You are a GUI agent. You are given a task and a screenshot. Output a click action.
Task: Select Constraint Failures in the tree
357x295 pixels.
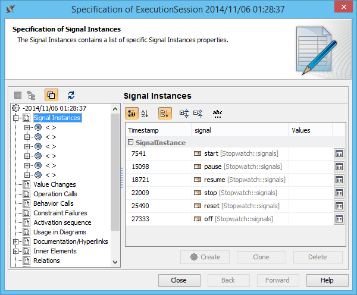pos(60,213)
